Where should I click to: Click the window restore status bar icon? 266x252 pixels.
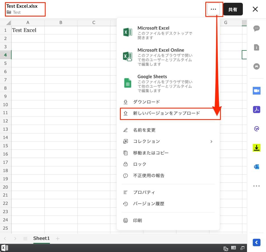pos(242,248)
